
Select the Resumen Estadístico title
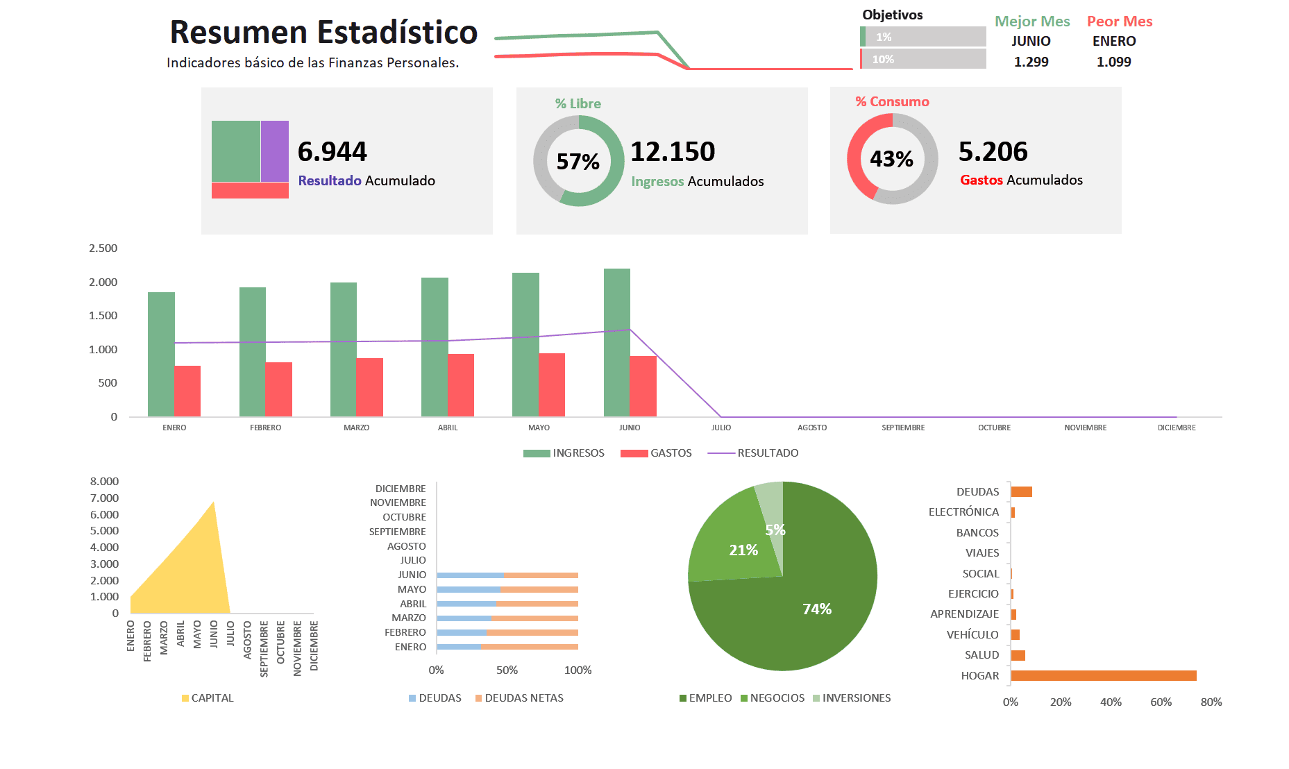point(323,33)
